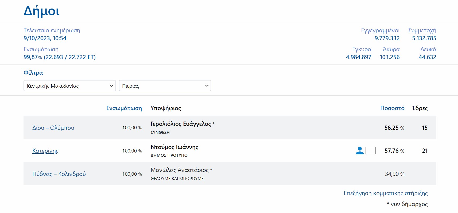
Task: Open the Δίου – Ολύμπου municipality link
Action: [53, 128]
